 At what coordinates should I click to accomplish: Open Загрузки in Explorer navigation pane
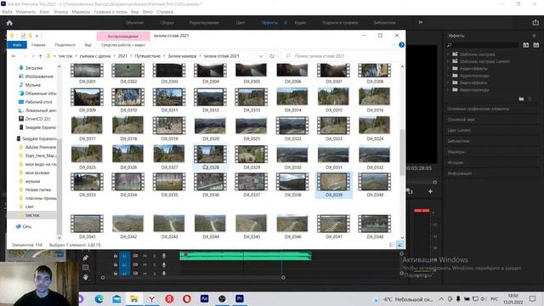(x=34, y=68)
